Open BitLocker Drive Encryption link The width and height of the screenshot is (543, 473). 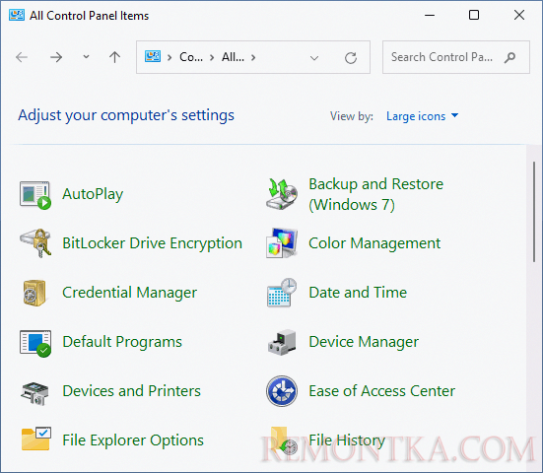tap(152, 243)
